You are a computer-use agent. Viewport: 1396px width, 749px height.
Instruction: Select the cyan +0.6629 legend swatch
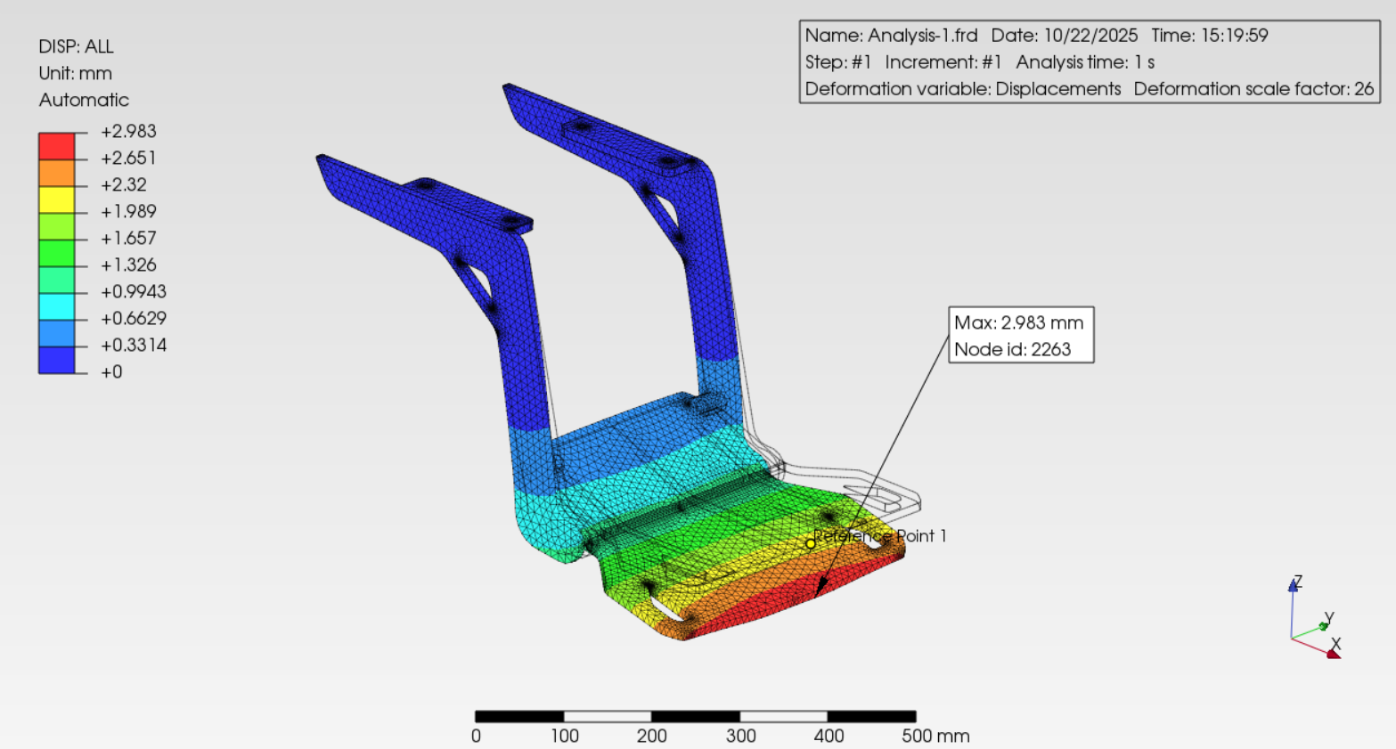[56, 306]
